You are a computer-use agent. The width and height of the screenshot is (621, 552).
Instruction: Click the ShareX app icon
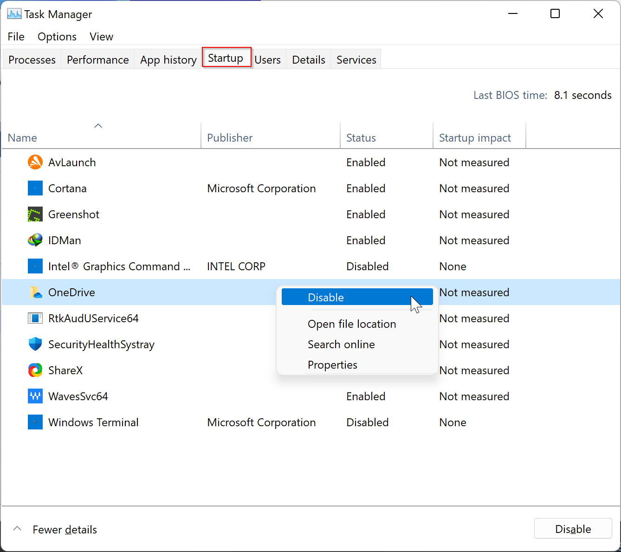tap(35, 370)
